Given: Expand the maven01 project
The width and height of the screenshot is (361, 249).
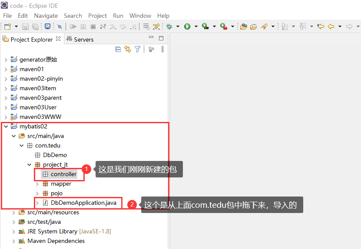Looking at the screenshot, I should [6, 69].
